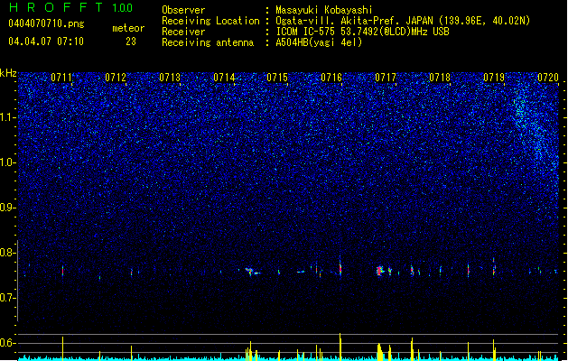Click the Receiving Location label
The height and width of the screenshot is (361, 568).
point(210,21)
